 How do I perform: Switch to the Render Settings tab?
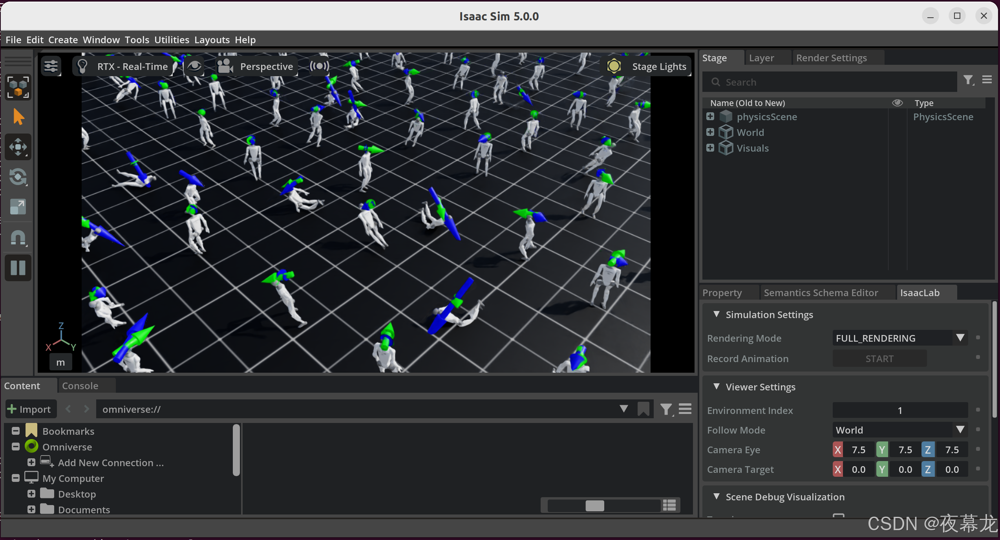(x=831, y=58)
